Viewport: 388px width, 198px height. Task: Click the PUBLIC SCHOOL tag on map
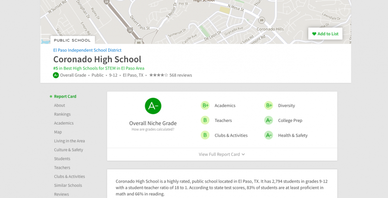pyautogui.click(x=72, y=40)
